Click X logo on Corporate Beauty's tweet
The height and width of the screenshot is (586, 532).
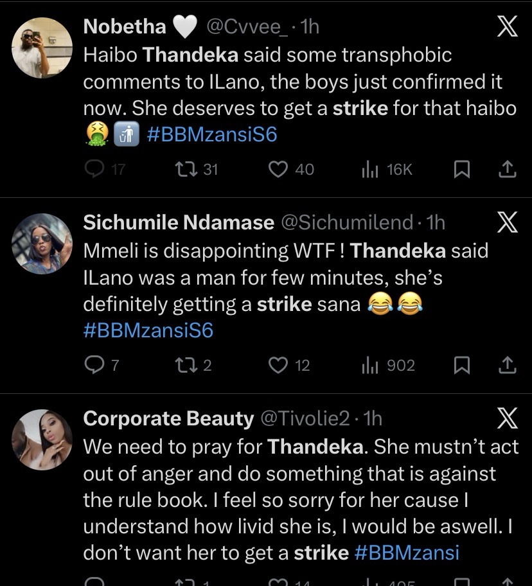point(508,420)
